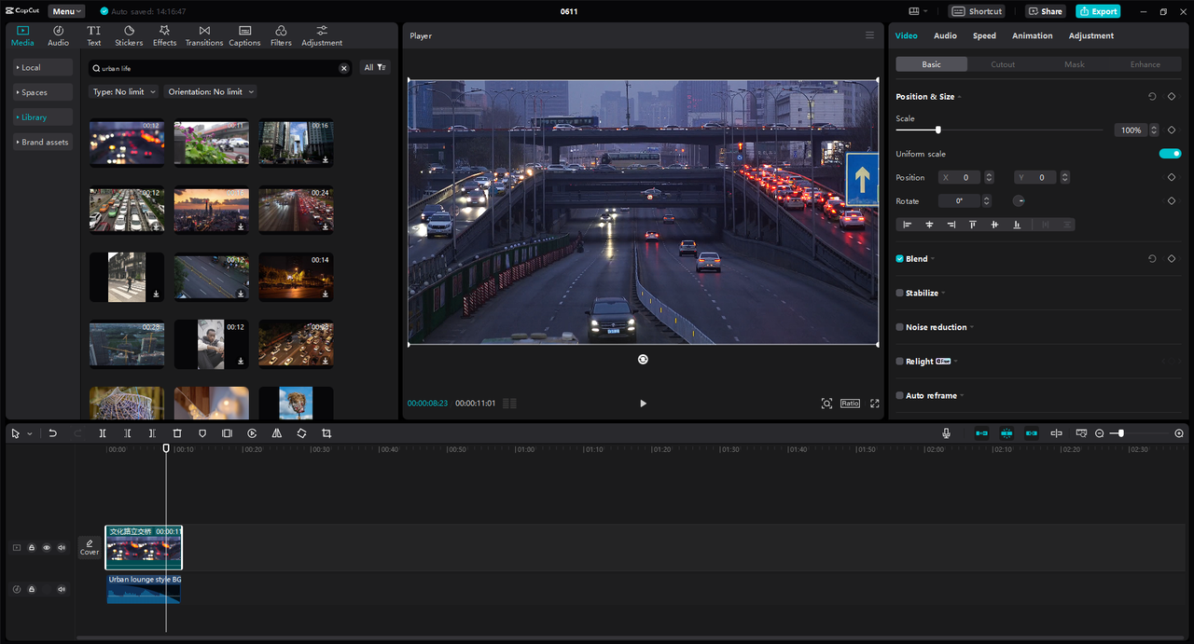Switch to the Captions tab
Screen dimensions: 1194x644
click(x=244, y=35)
